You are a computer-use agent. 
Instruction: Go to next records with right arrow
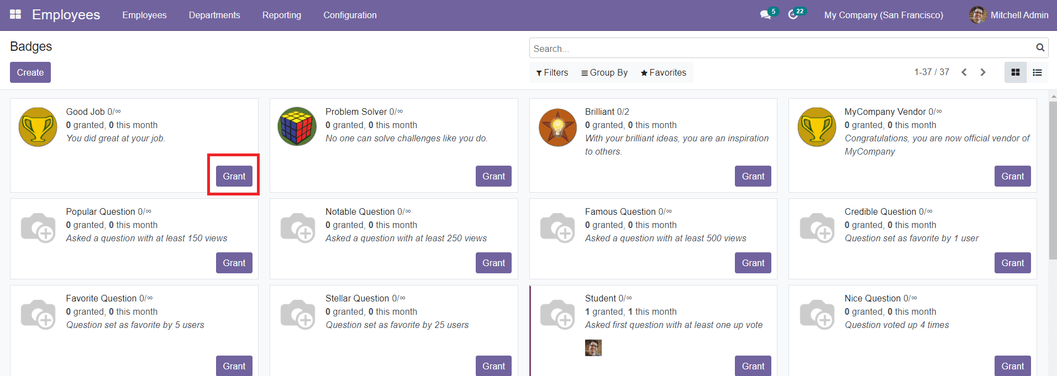[x=983, y=72]
